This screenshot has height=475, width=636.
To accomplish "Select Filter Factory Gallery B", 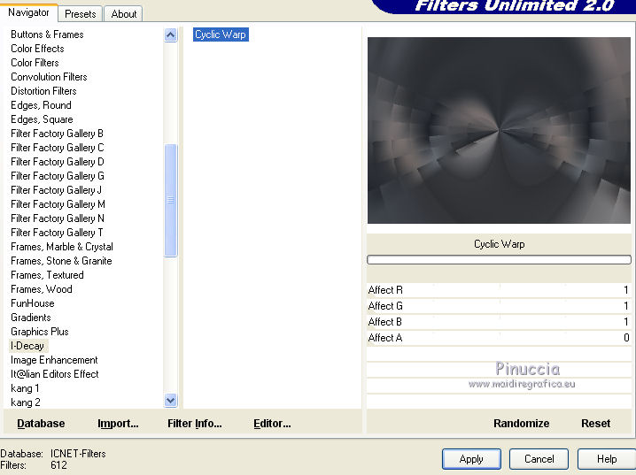I will point(58,134).
